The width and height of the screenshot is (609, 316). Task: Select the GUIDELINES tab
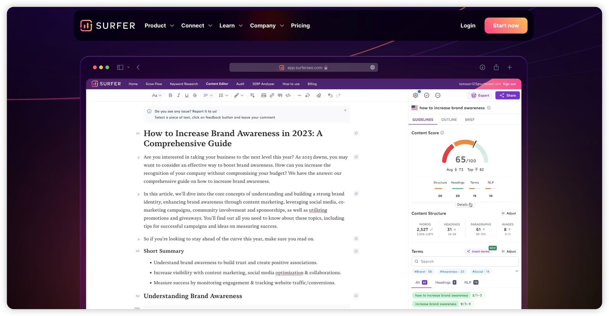pyautogui.click(x=423, y=120)
